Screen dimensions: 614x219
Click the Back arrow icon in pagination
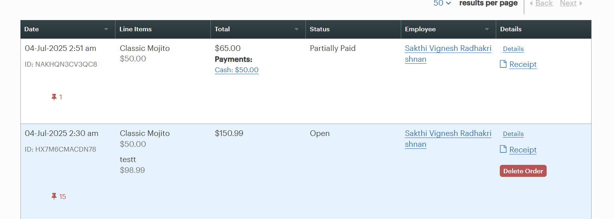point(531,3)
